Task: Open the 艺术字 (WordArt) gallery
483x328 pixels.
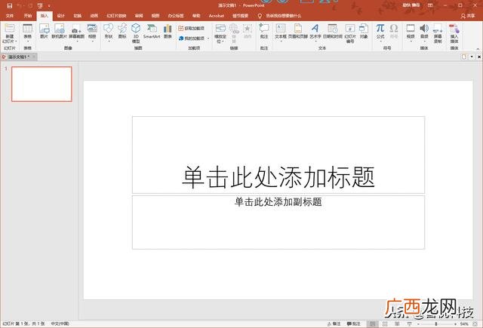Action: (315, 32)
